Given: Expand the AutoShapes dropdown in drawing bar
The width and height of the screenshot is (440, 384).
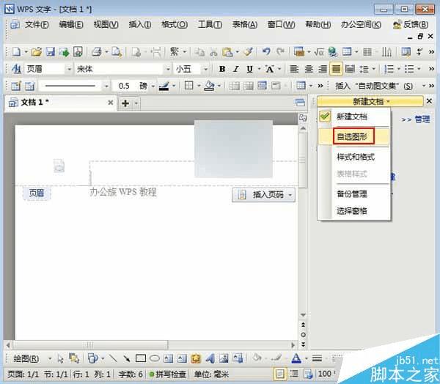Looking at the screenshot, I should [103, 358].
